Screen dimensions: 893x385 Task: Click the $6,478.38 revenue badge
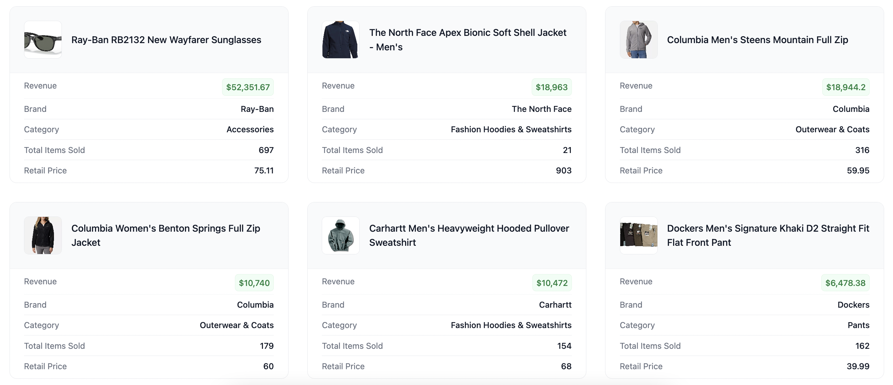pos(845,283)
